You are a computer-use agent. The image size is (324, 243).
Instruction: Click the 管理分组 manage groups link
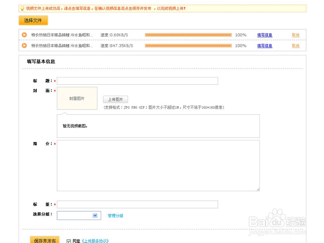(115, 215)
